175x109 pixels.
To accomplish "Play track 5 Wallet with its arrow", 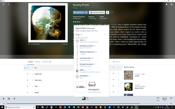I will [x=28, y=93].
